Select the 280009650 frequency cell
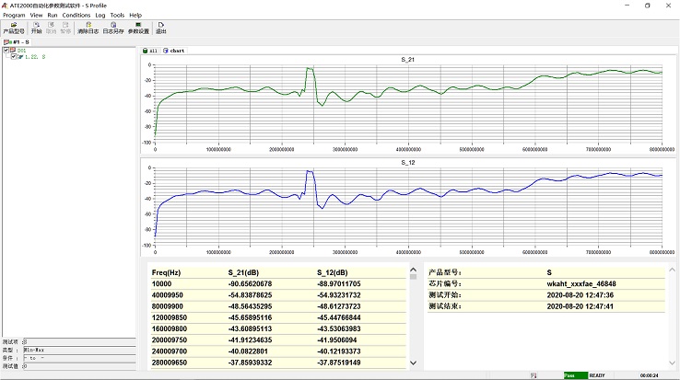Image resolution: width=680 pixels, height=380 pixels. point(170,363)
